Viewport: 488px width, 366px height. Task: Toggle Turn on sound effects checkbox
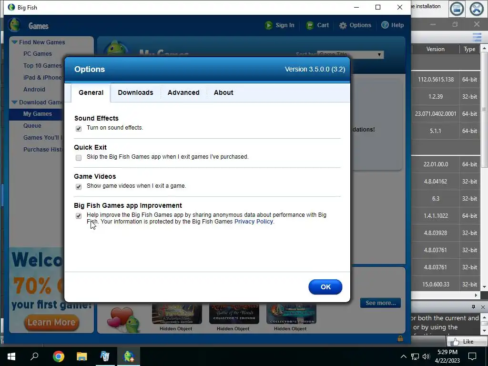79,129
